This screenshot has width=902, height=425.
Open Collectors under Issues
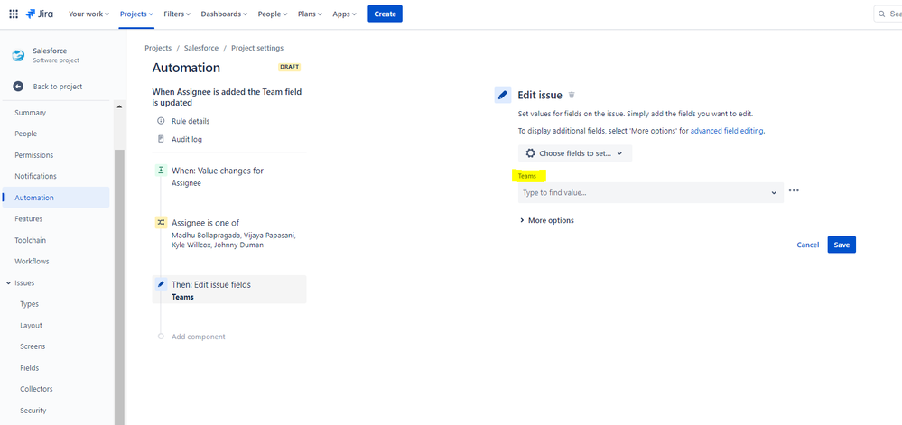point(36,389)
